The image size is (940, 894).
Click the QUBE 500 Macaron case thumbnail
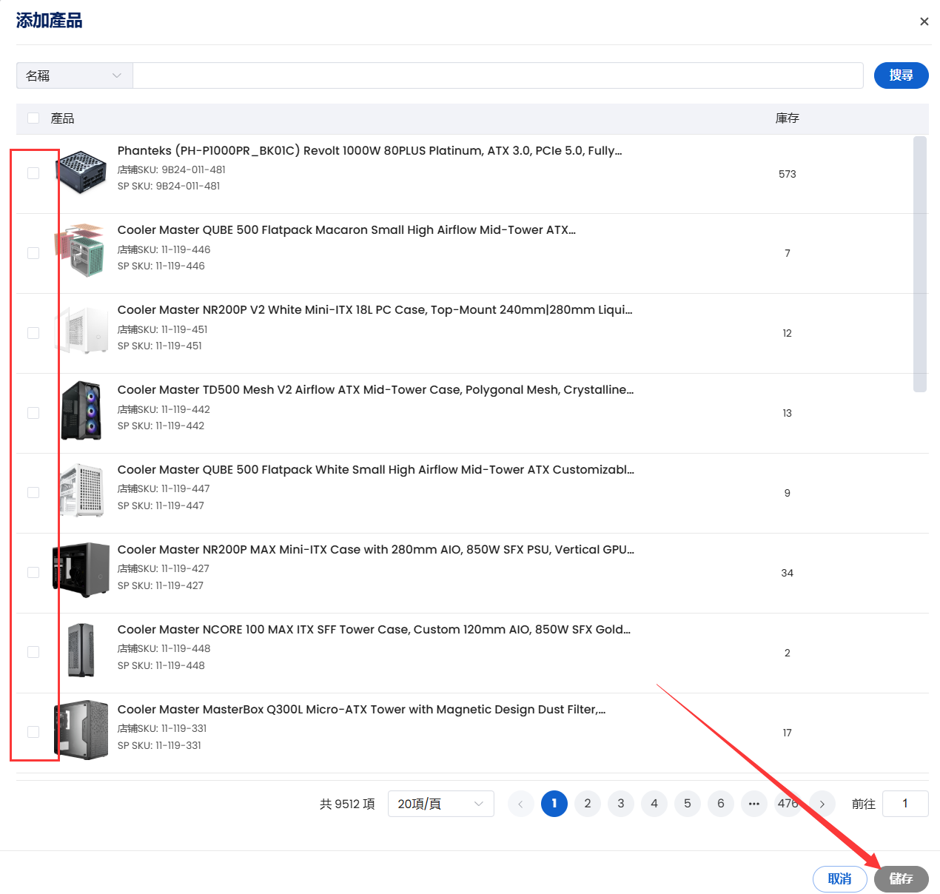[81, 251]
